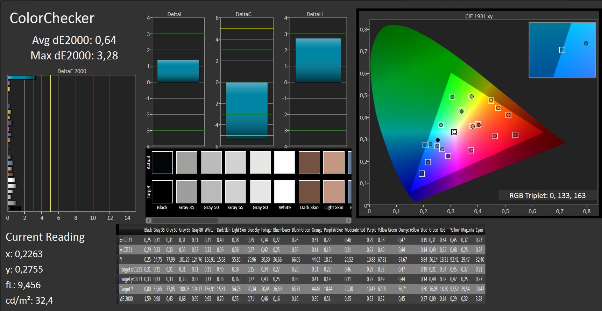The image size is (602, 311).
Task: Select the Target Gray 65 swatch
Action: [236, 191]
